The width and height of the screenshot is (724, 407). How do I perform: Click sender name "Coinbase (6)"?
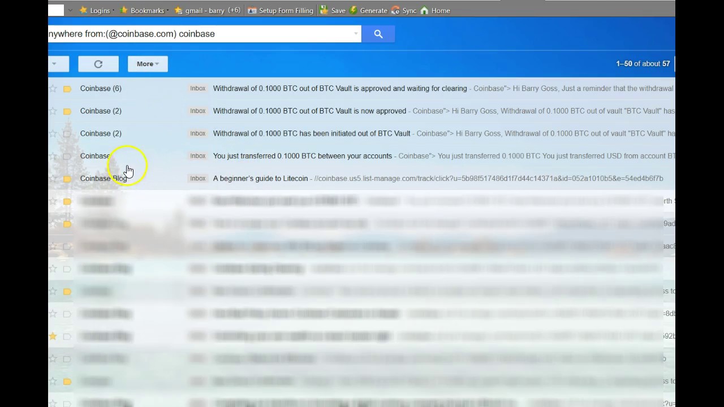(101, 88)
